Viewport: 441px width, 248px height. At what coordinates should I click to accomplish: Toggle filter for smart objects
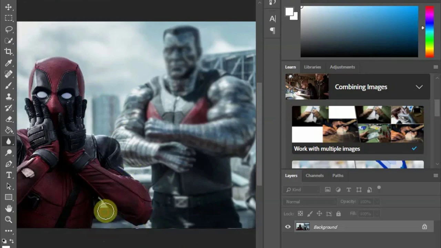pos(369,190)
